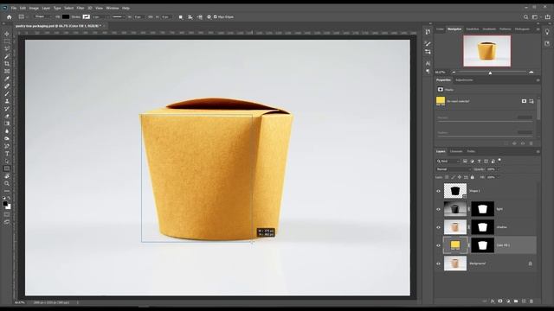Select the Pen tool
Screen dimensions: 554x311
7,146
